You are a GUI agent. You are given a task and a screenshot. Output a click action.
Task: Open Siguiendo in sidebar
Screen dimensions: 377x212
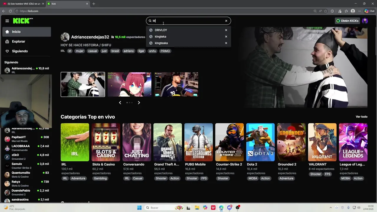27,51
